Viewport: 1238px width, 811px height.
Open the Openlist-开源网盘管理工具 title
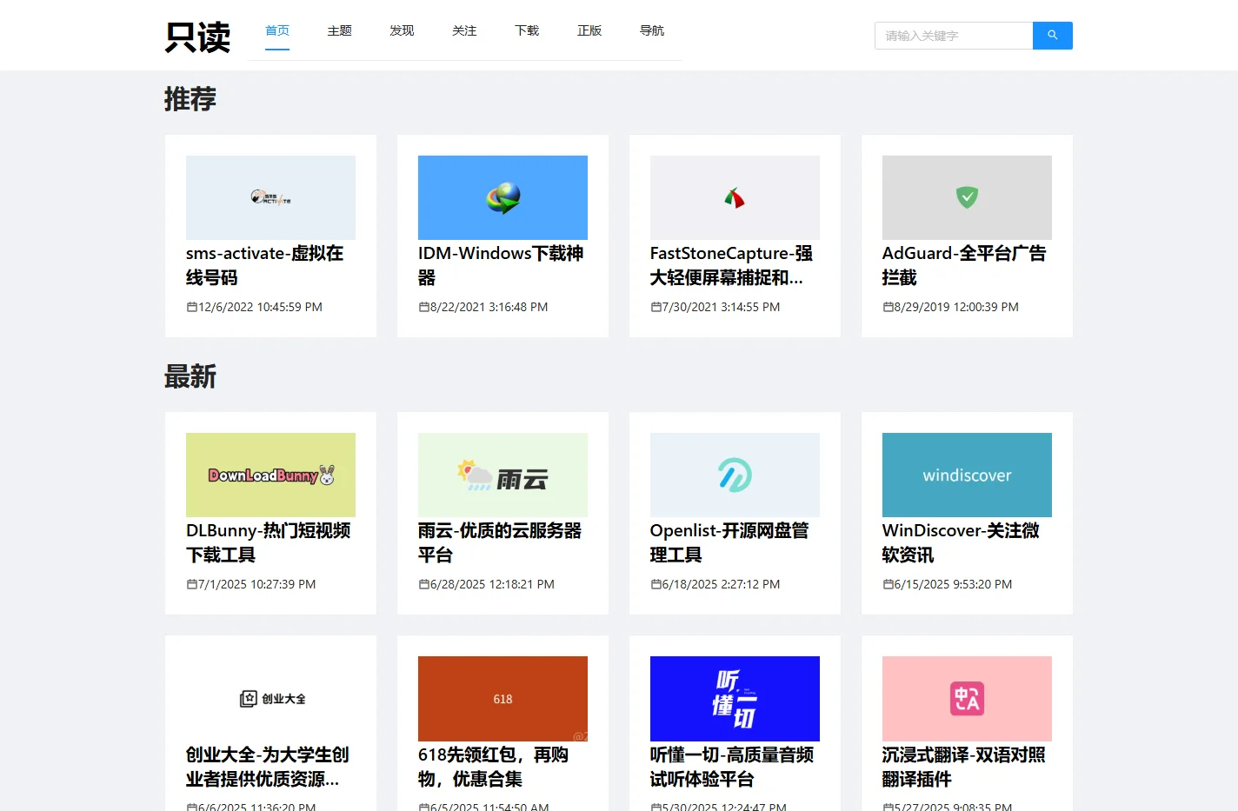[x=729, y=542]
